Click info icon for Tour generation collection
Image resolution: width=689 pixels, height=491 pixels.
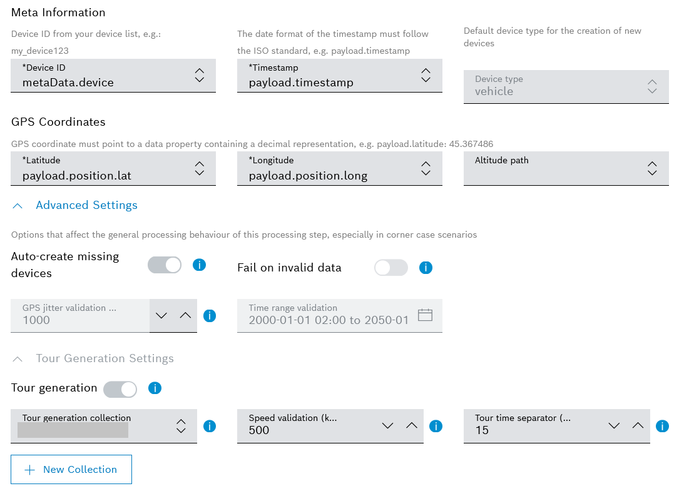[x=210, y=426]
